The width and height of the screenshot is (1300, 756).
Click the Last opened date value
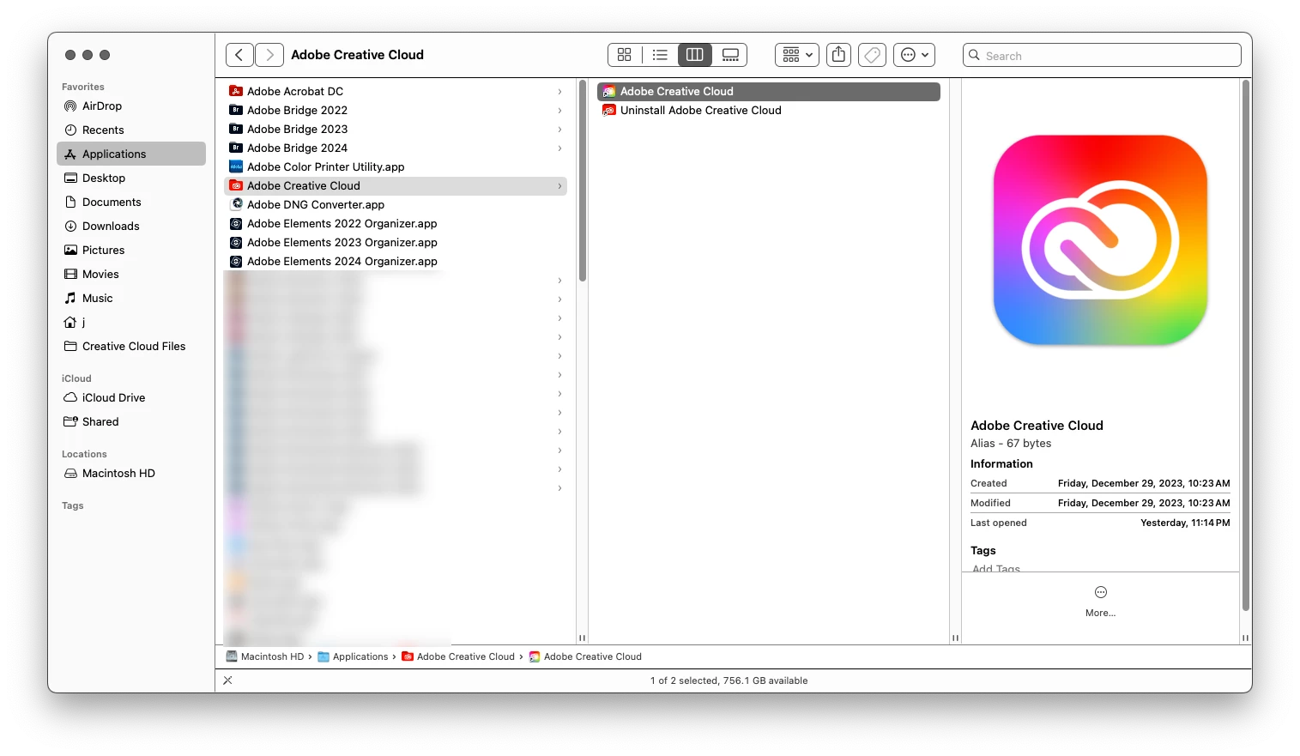[x=1185, y=523]
